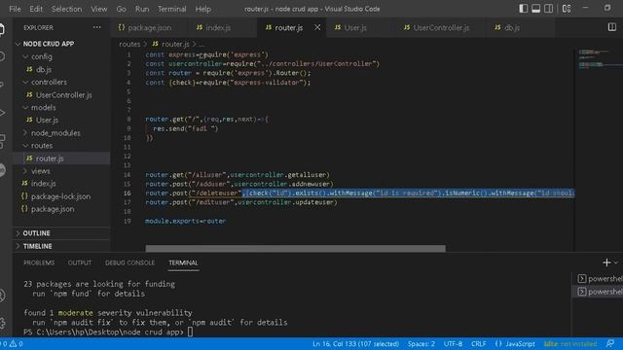Toggle secondary side bar layout icon

pos(549,9)
